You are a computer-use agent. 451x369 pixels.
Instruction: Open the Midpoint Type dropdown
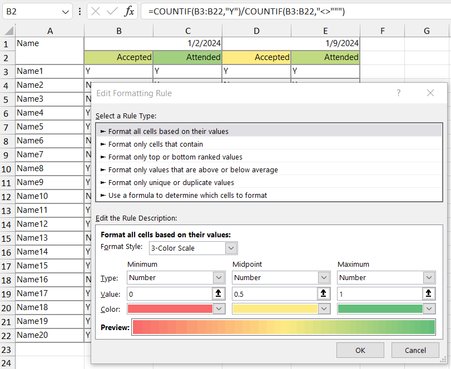pos(324,278)
